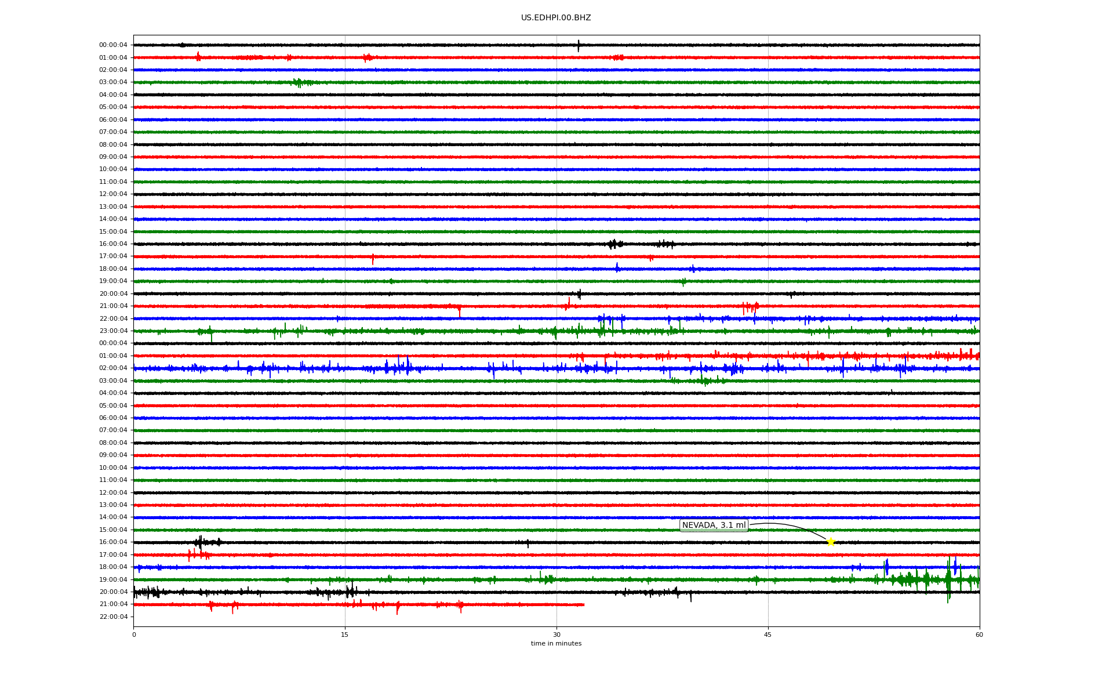The image size is (1113, 696).
Task: Click the NEVADA, 3.1 ml annotation box
Action: [x=714, y=525]
